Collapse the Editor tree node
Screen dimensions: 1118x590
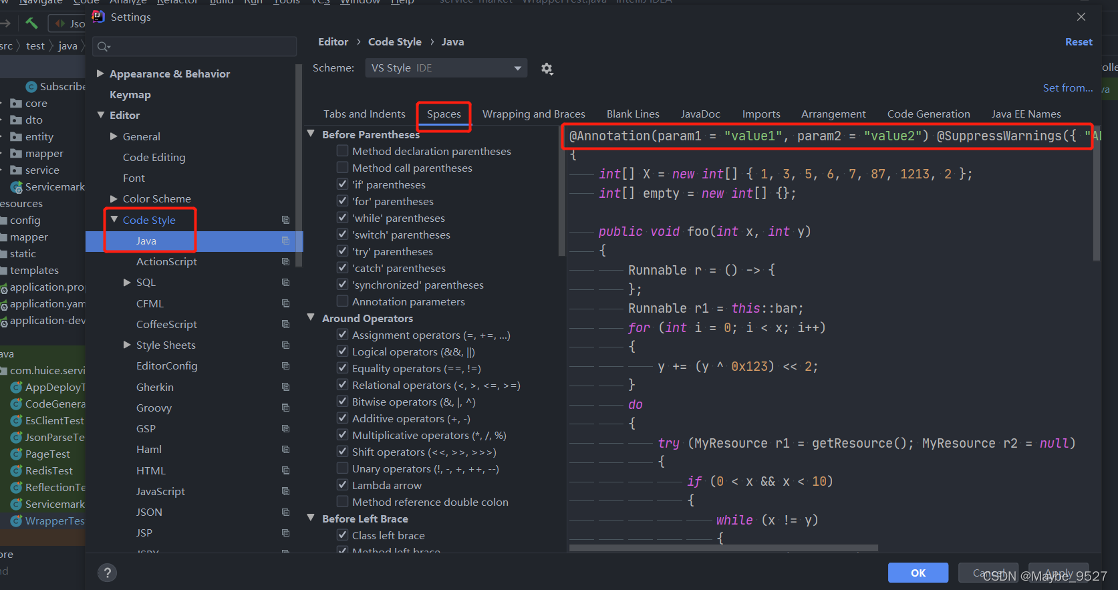pos(100,115)
